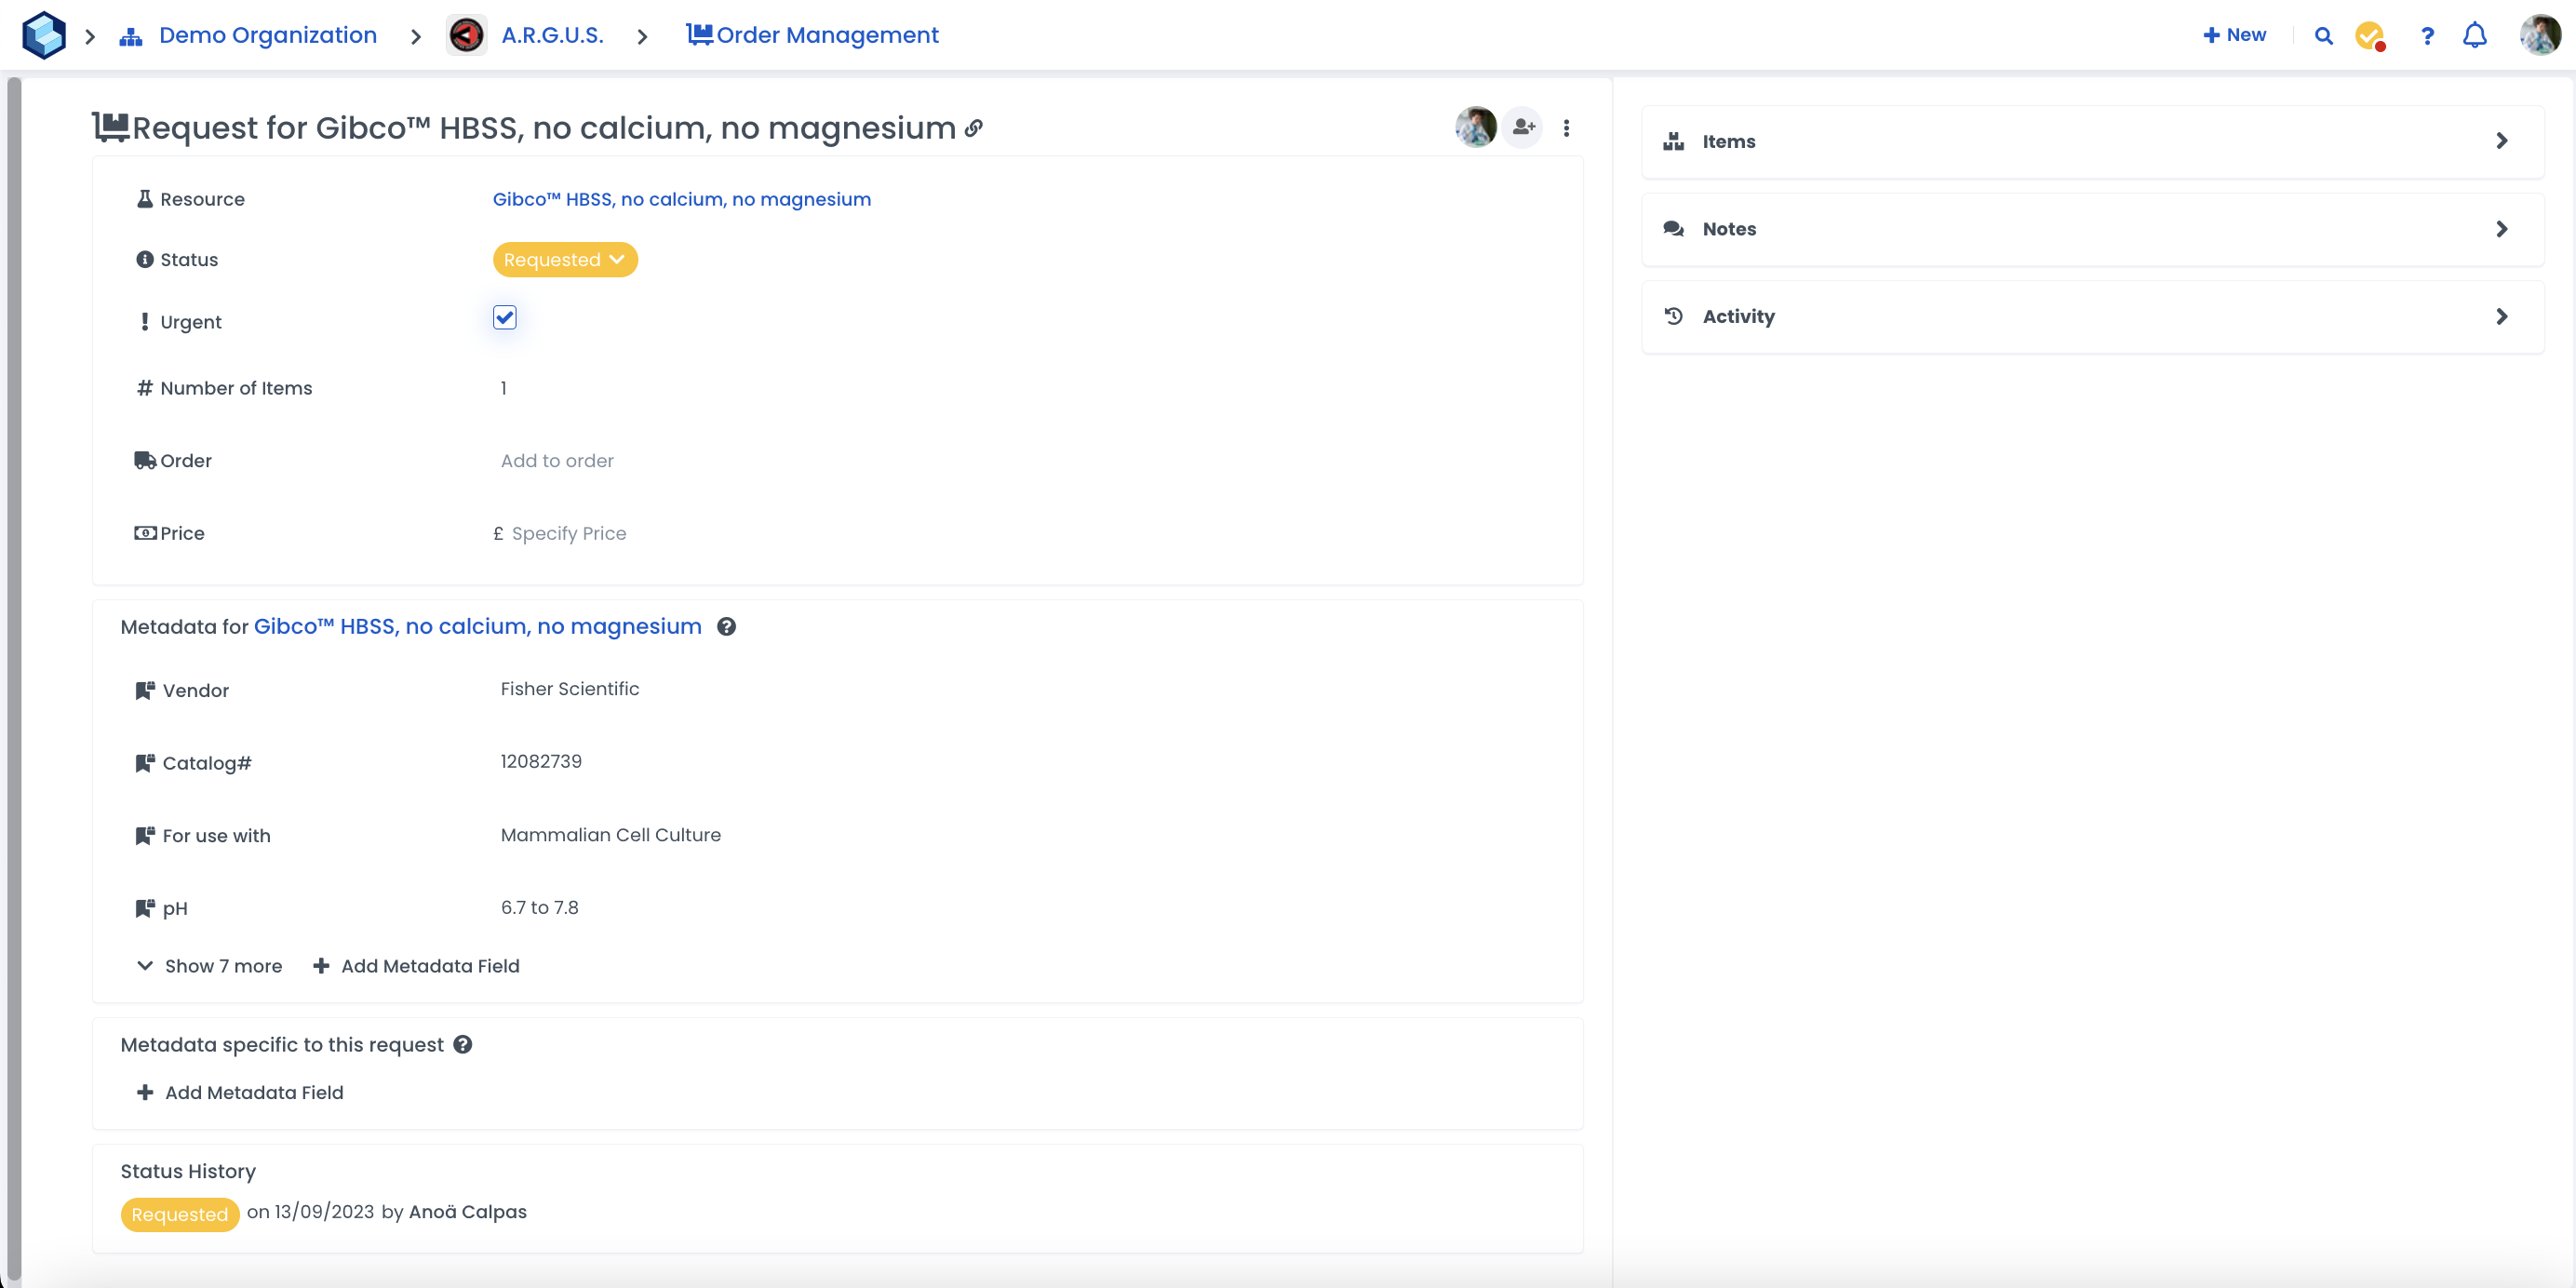Click the yellow checkmark tasks icon

2369,36
